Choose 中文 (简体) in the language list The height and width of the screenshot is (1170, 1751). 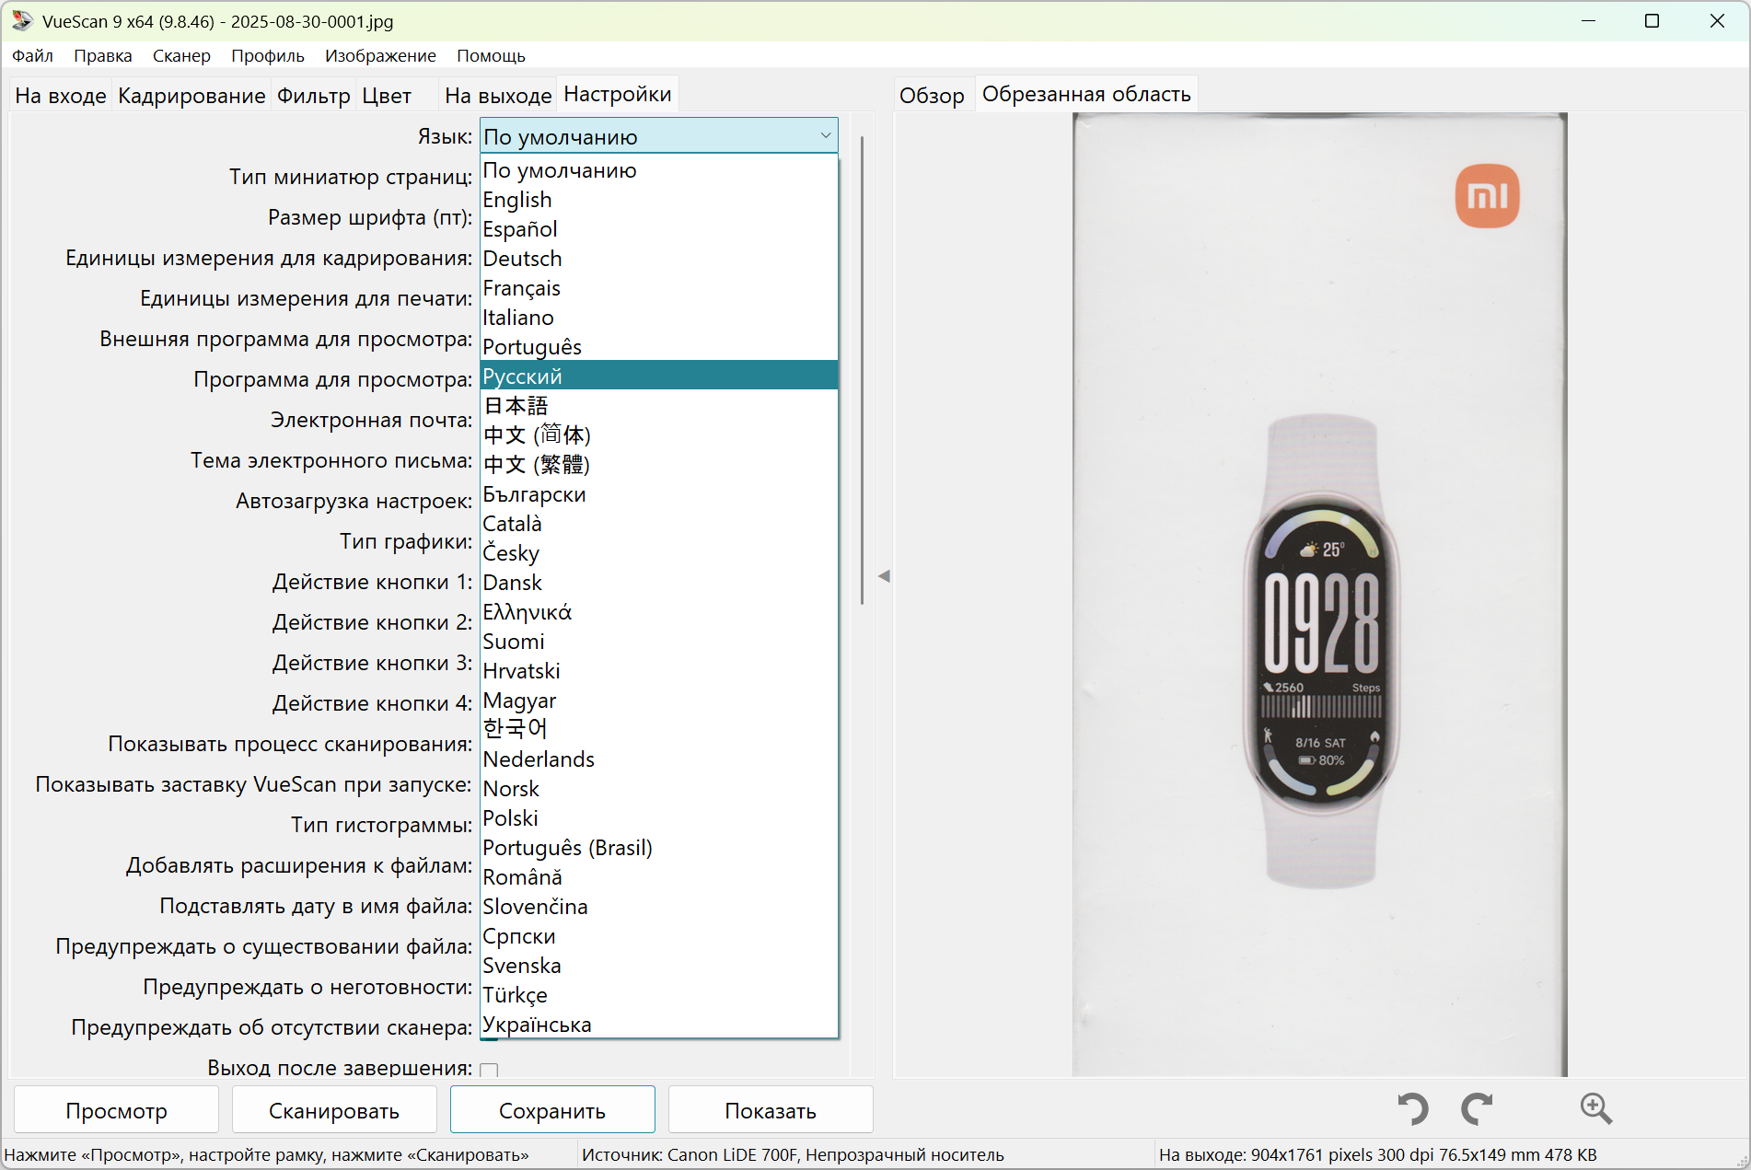pos(659,435)
